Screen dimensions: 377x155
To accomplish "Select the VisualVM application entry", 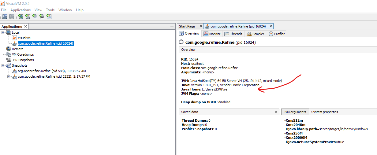I will pyautogui.click(x=24, y=38).
